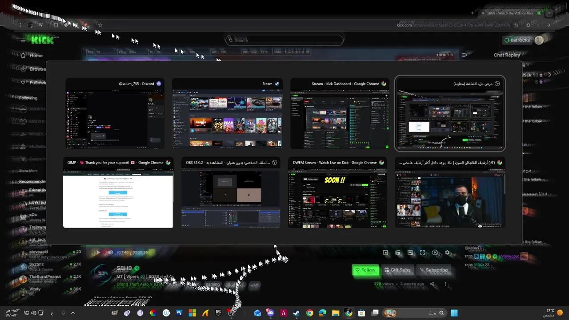Viewport: 569px width, 320px height.
Task: Click the gaming tag under the video
Action: click(x=212, y=284)
